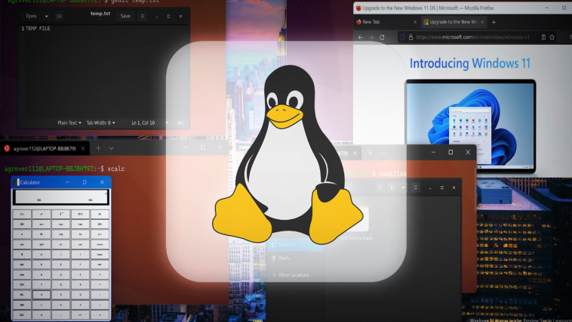Viewport: 572px width, 322px height.
Task: Close the tab in the nautilus terminal
Action: (x=355, y=153)
